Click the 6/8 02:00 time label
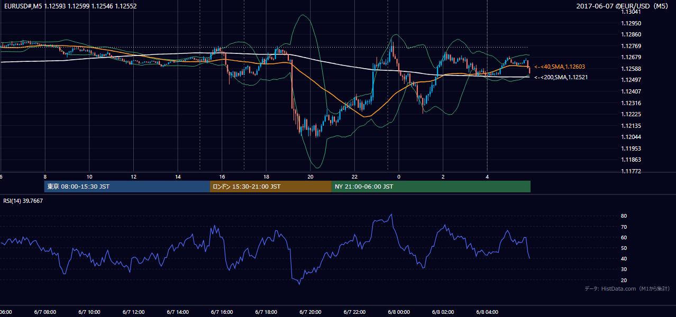 pyautogui.click(x=443, y=312)
